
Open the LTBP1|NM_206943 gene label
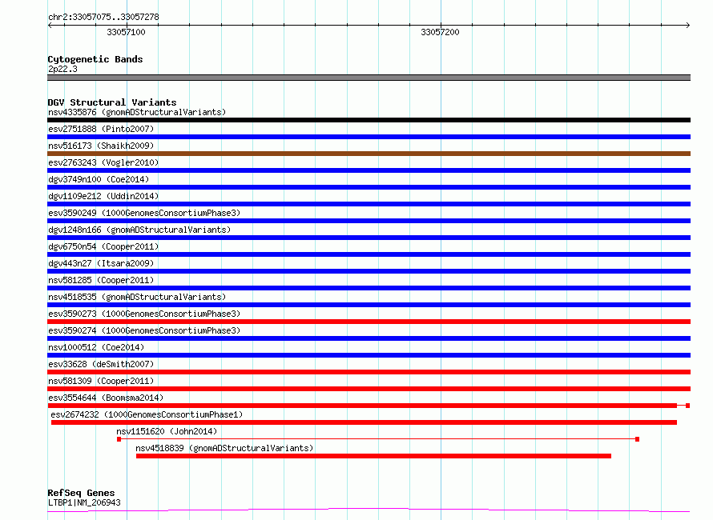pos(84,502)
